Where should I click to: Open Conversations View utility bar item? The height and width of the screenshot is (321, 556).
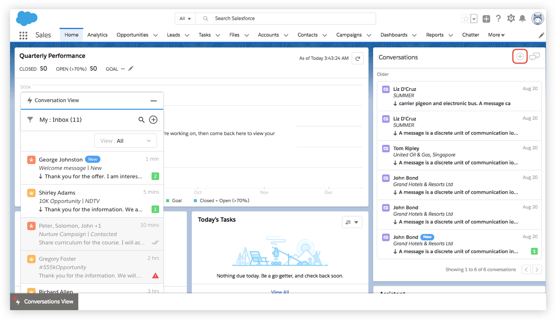(x=44, y=301)
